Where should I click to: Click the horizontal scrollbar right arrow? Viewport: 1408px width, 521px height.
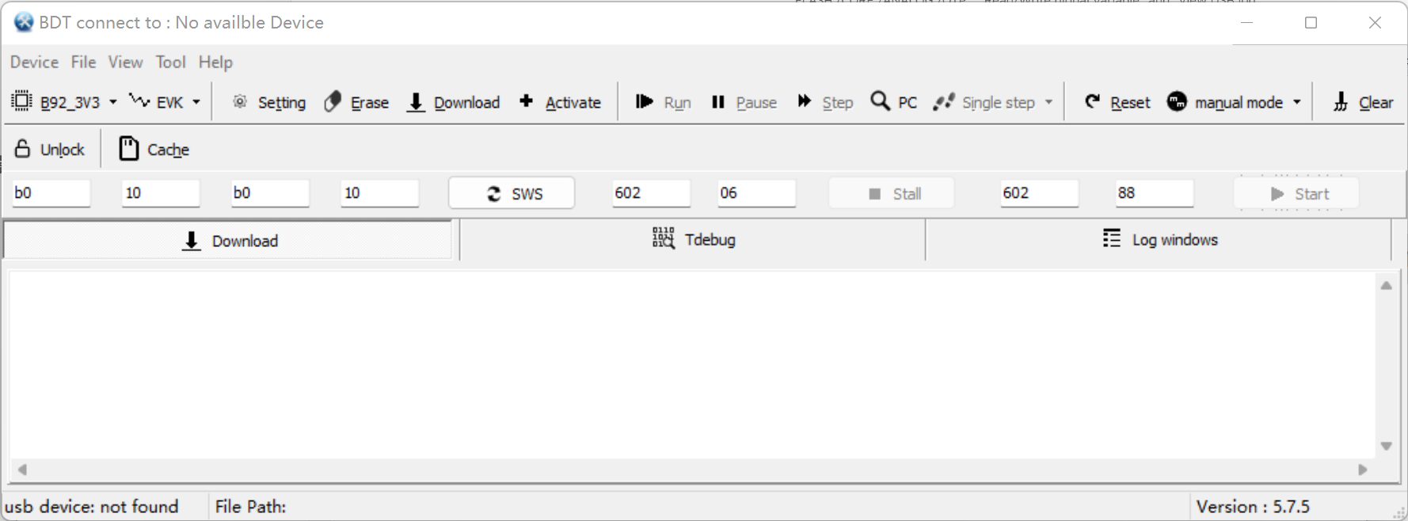1362,470
